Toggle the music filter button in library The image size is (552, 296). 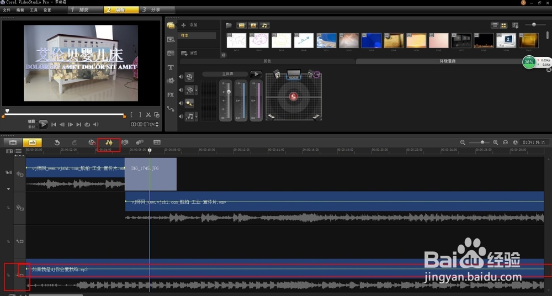[x=264, y=25]
